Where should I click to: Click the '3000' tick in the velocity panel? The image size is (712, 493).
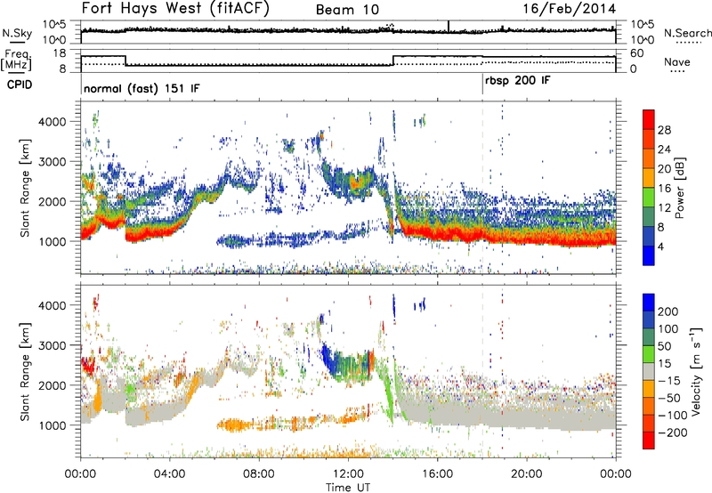[52, 345]
